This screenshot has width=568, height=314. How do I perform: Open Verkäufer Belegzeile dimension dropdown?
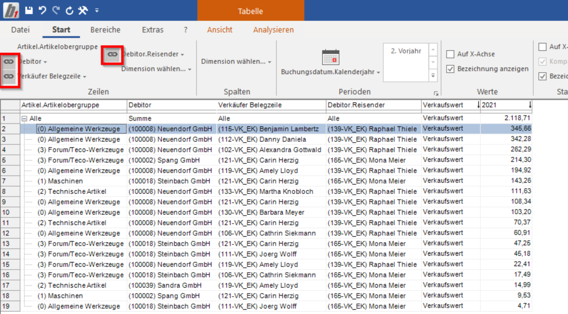(52, 76)
